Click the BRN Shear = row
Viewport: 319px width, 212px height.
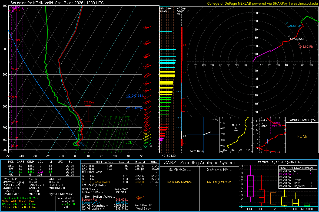tap(105, 189)
